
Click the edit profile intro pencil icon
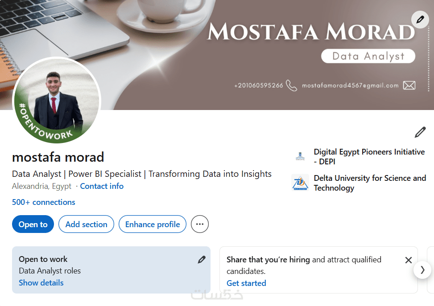420,132
